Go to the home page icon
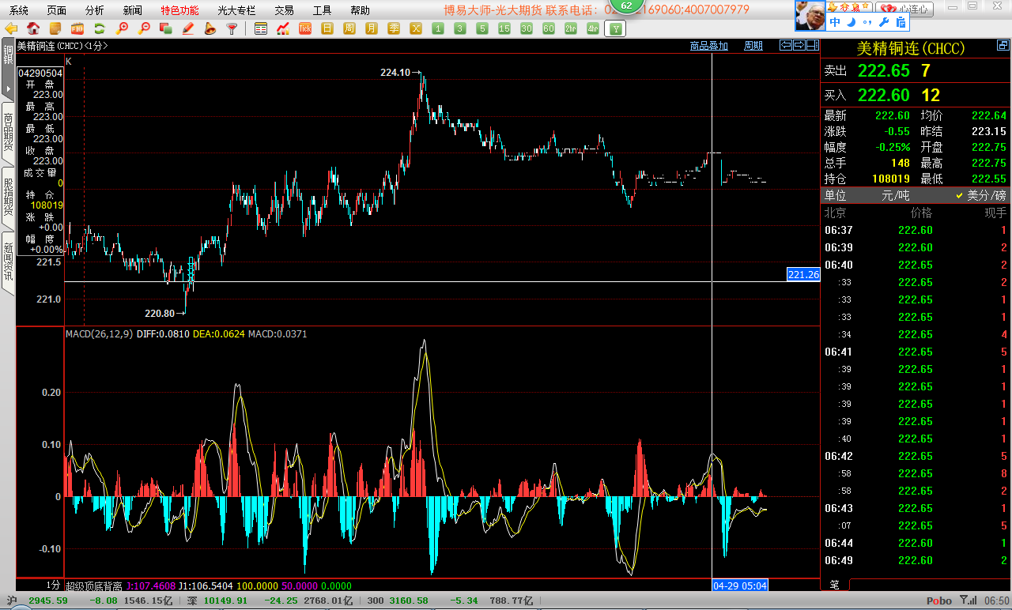This screenshot has width=1012, height=610. pyautogui.click(x=33, y=28)
